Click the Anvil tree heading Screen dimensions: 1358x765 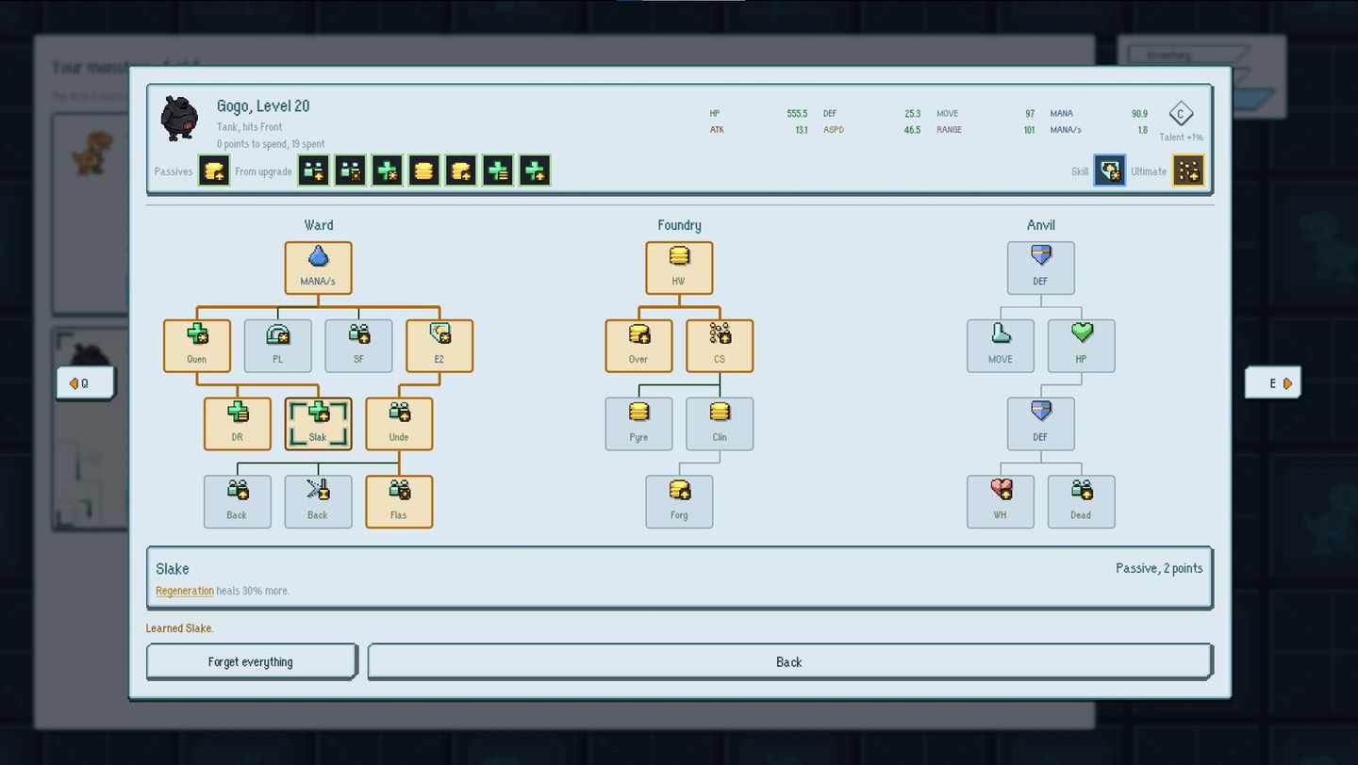[x=1041, y=225]
